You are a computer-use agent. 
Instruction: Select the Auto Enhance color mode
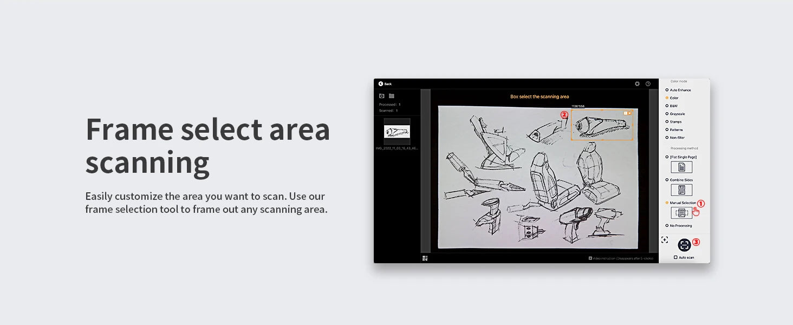tap(667, 90)
